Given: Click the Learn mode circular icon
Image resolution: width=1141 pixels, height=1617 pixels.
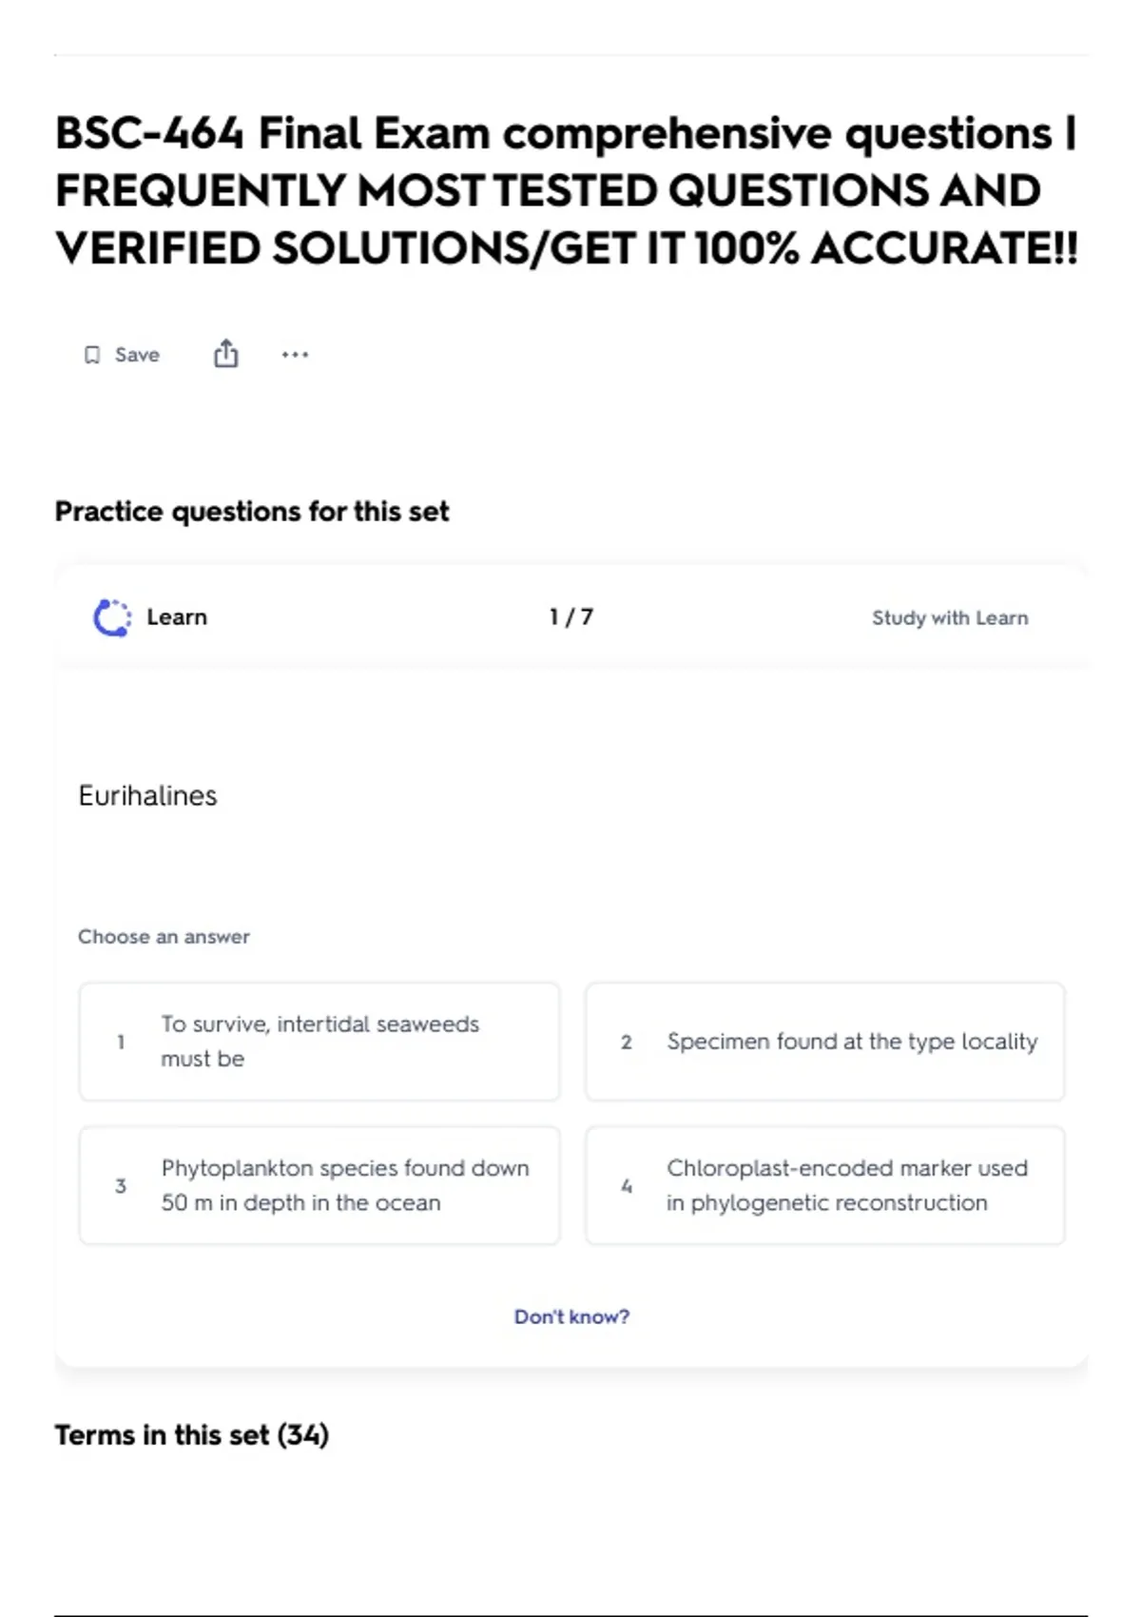Looking at the screenshot, I should tap(112, 617).
